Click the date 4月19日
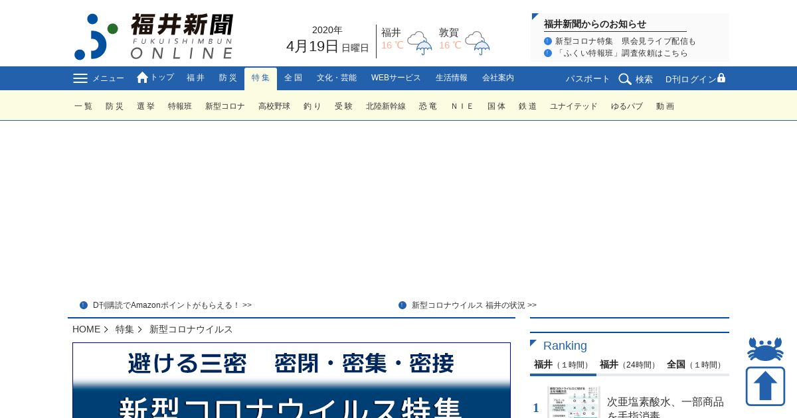Image resolution: width=797 pixels, height=418 pixels. (312, 46)
